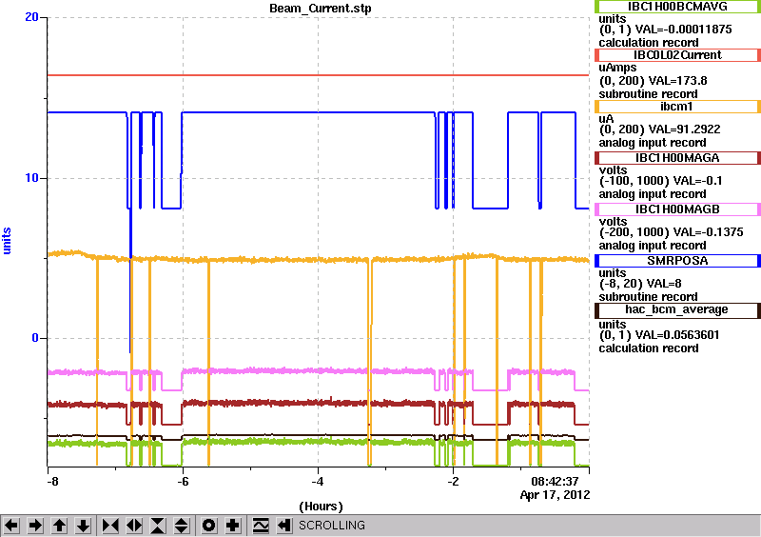Click the SCROLLING status label
Screen dimensions: 761x537
click(331, 526)
